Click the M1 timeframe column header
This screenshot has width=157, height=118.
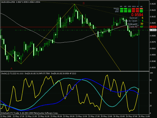pos(121,7)
